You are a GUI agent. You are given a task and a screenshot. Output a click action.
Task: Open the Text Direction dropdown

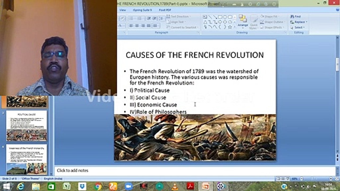click(178, 16)
